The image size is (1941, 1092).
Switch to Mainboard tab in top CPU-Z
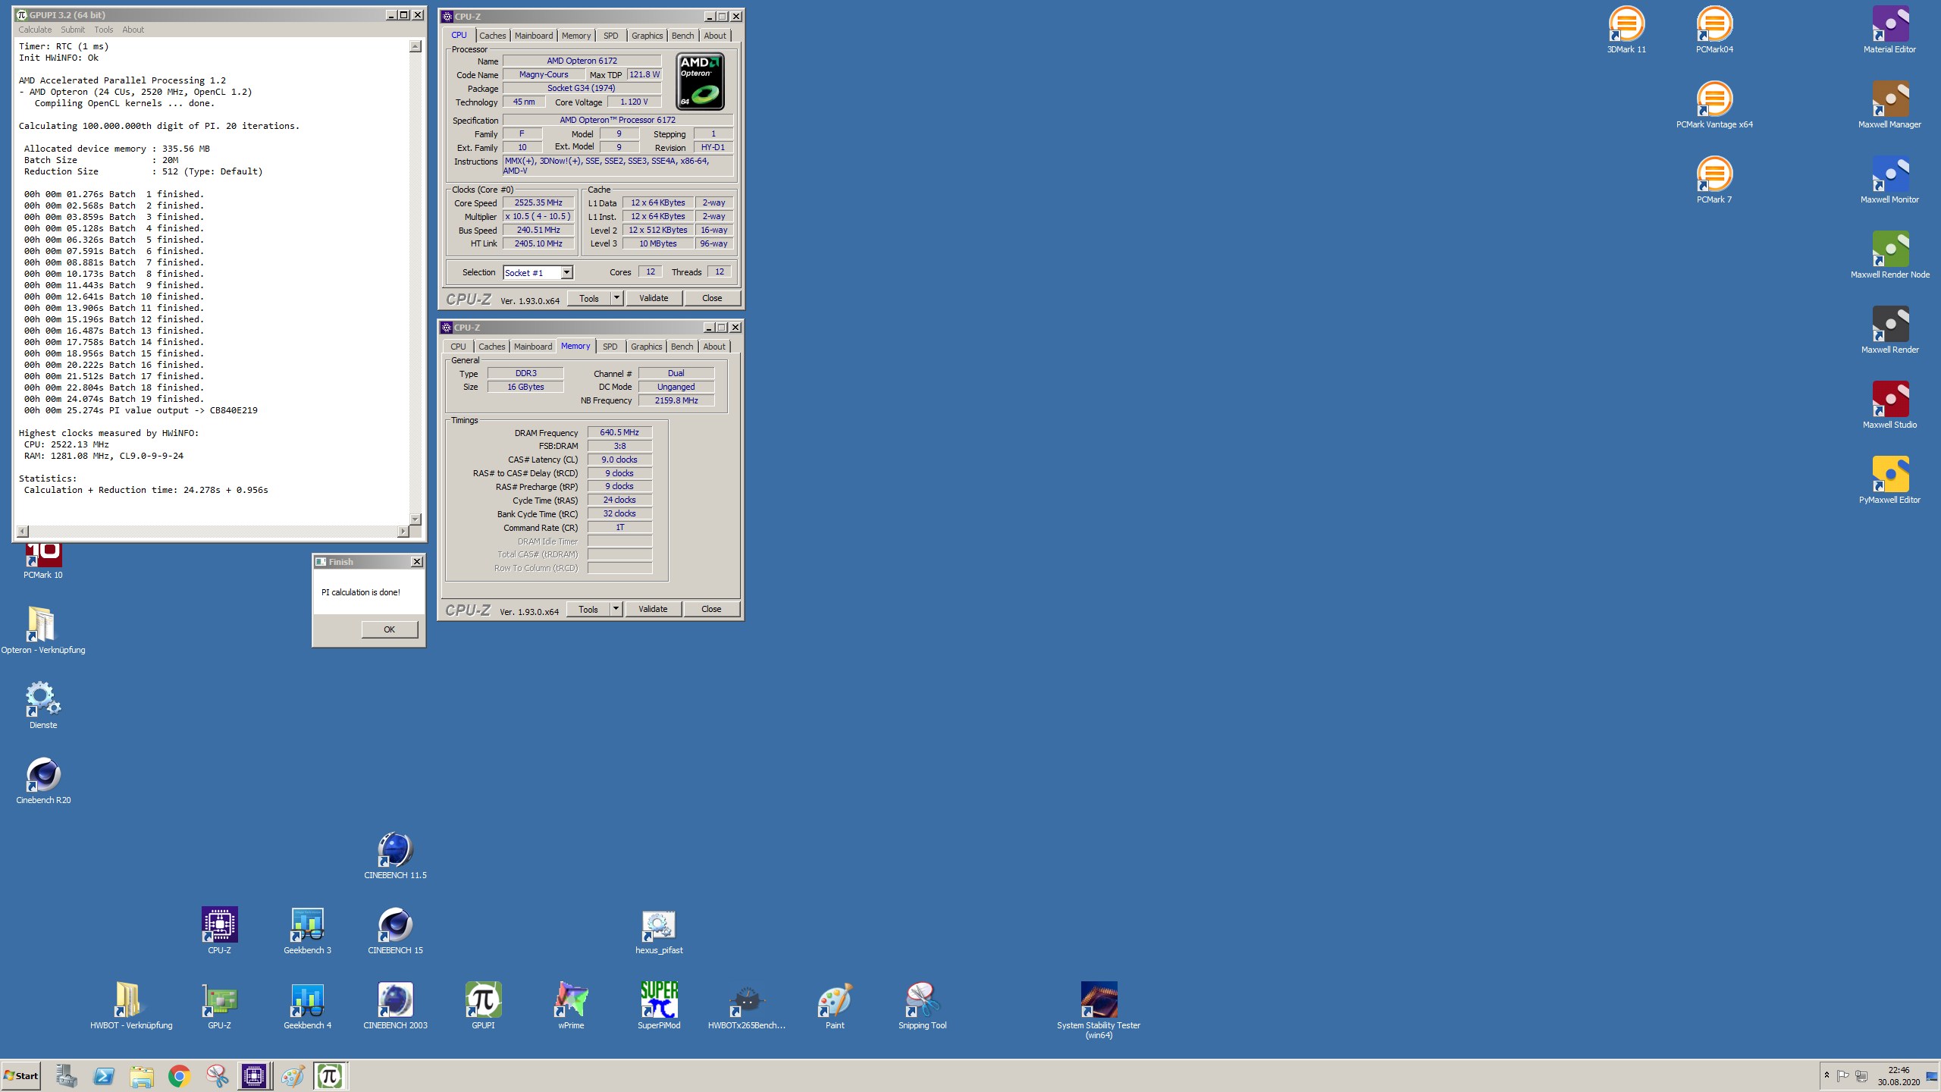[534, 36]
